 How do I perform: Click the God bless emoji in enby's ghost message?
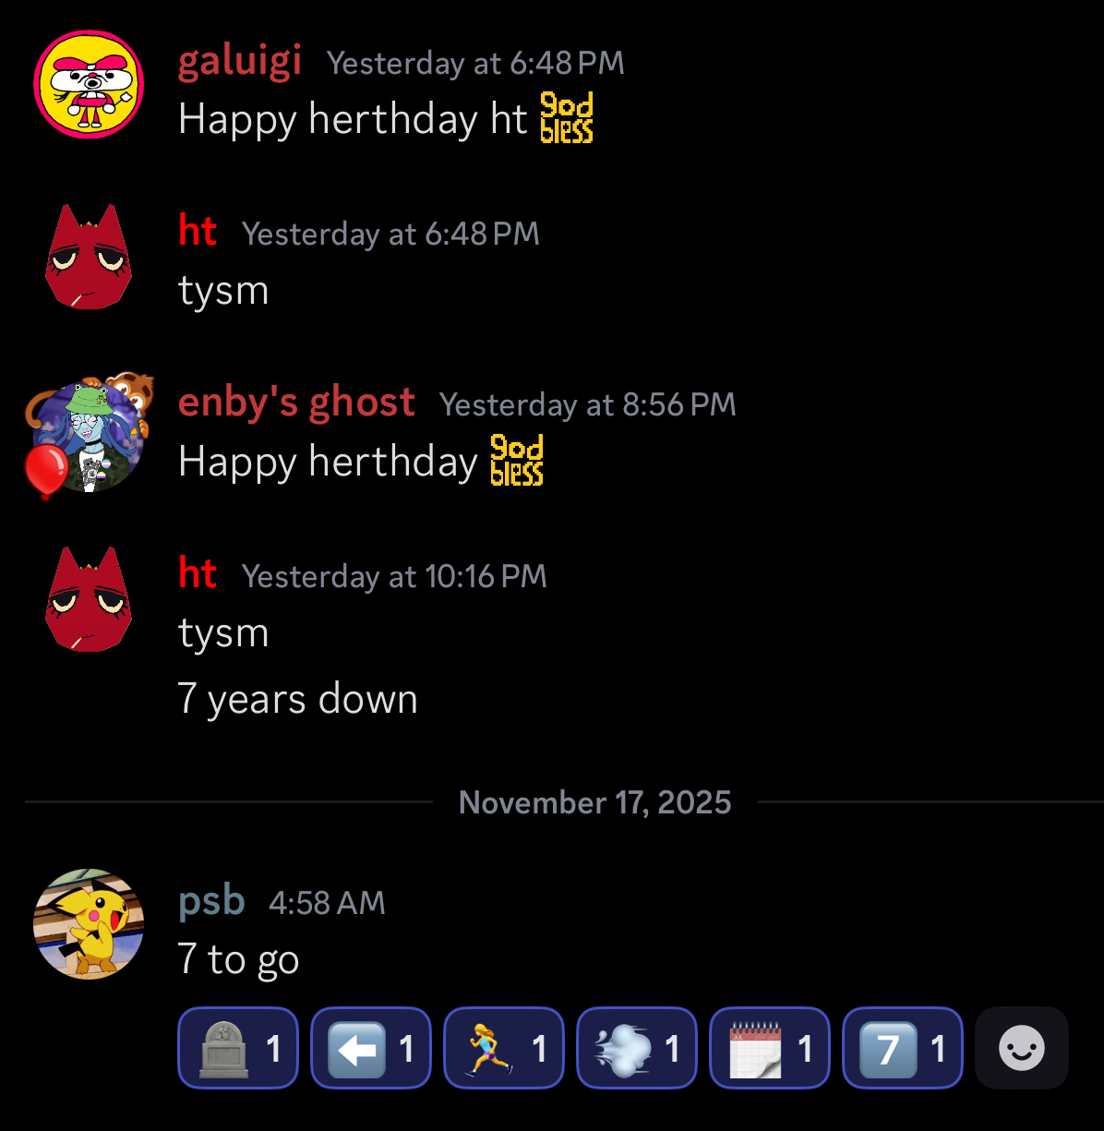click(x=517, y=460)
